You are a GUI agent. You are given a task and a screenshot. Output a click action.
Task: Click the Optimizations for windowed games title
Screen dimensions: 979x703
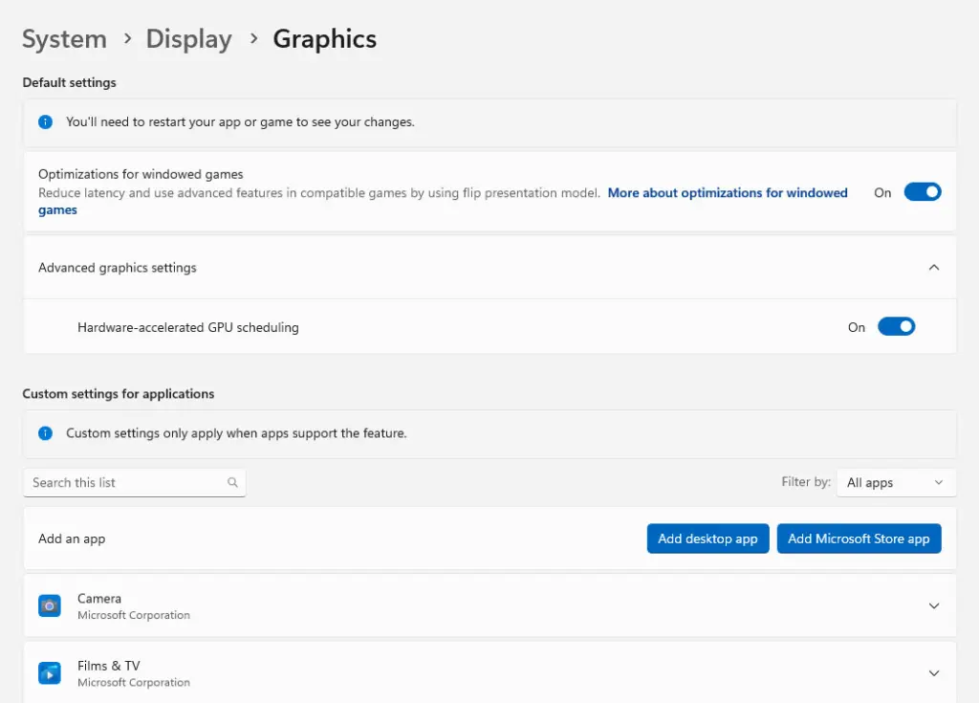141,174
